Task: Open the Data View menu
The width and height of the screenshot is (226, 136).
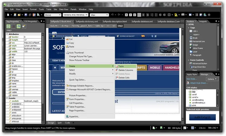Action: 64,9
